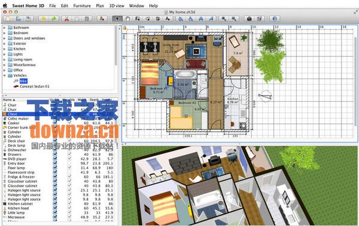Toggle italic text style icon
This screenshot has height=226, width=359.
click(211, 19)
